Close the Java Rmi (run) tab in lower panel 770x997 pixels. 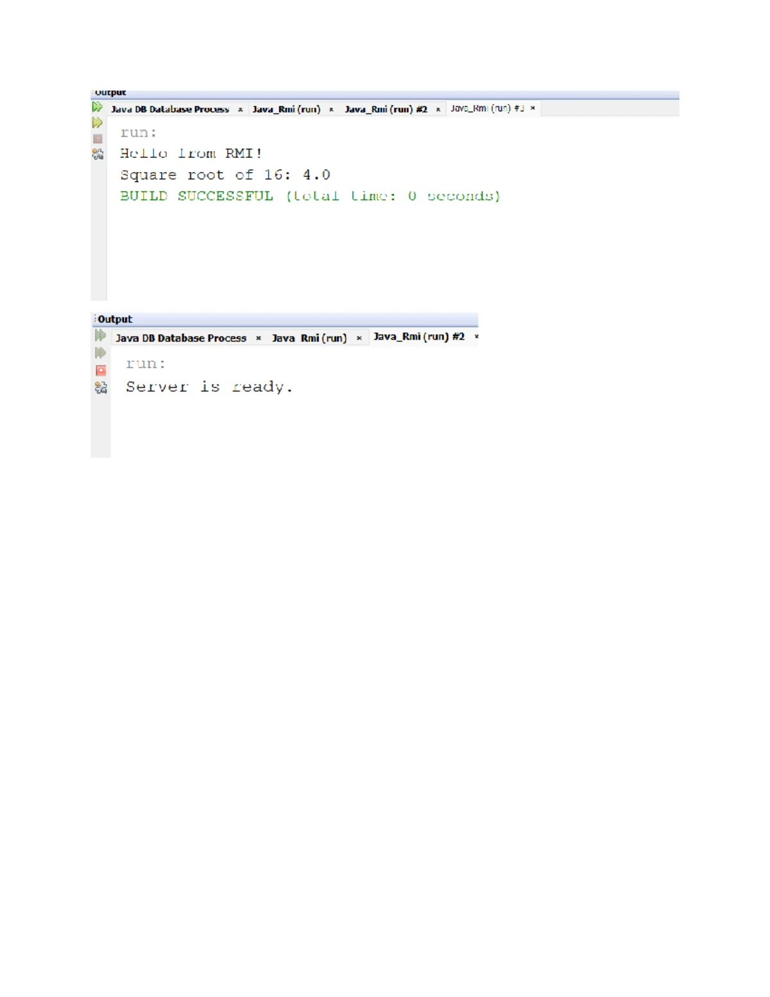[359, 338]
